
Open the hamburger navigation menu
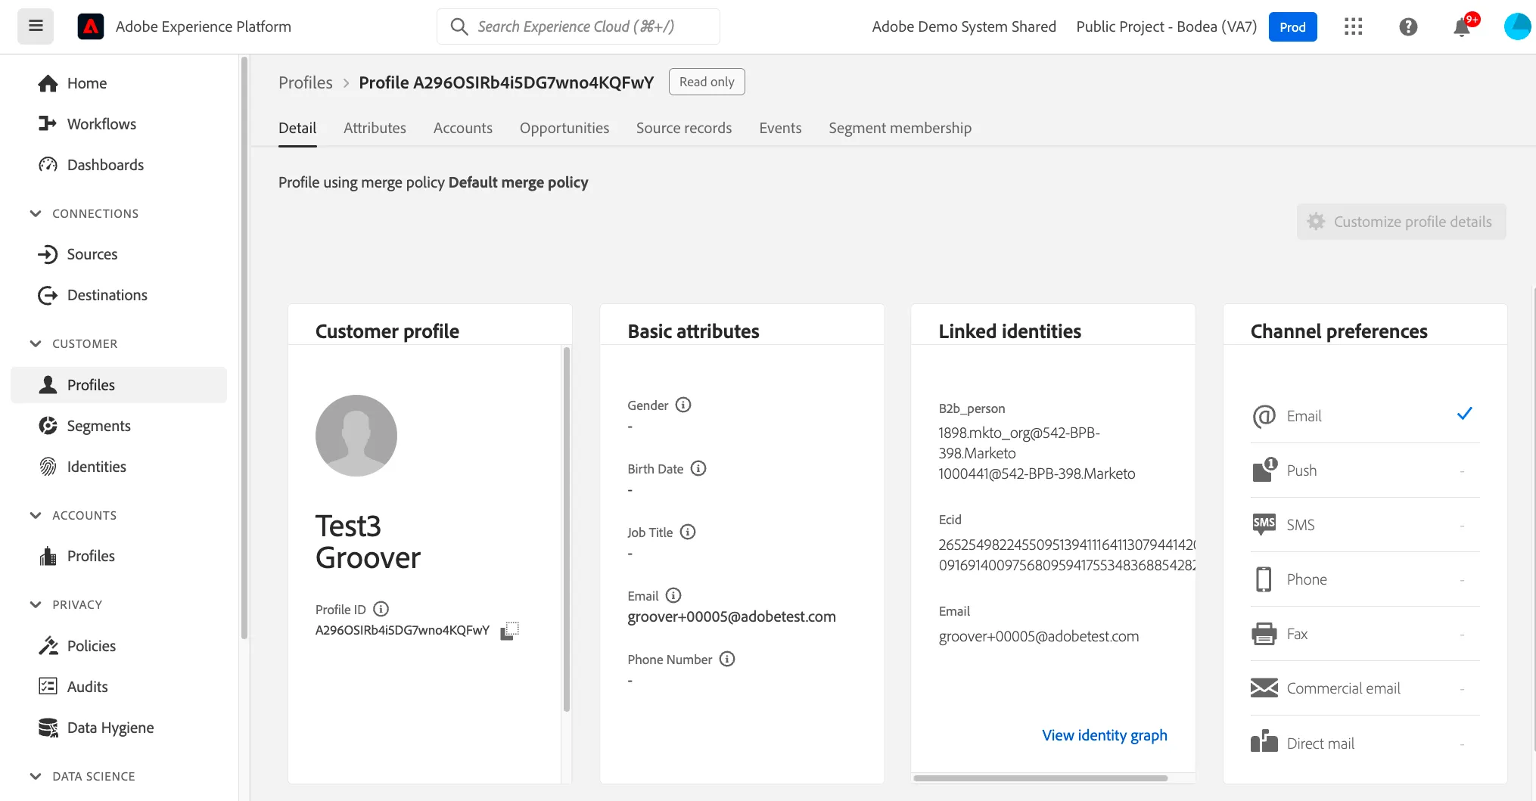point(36,26)
